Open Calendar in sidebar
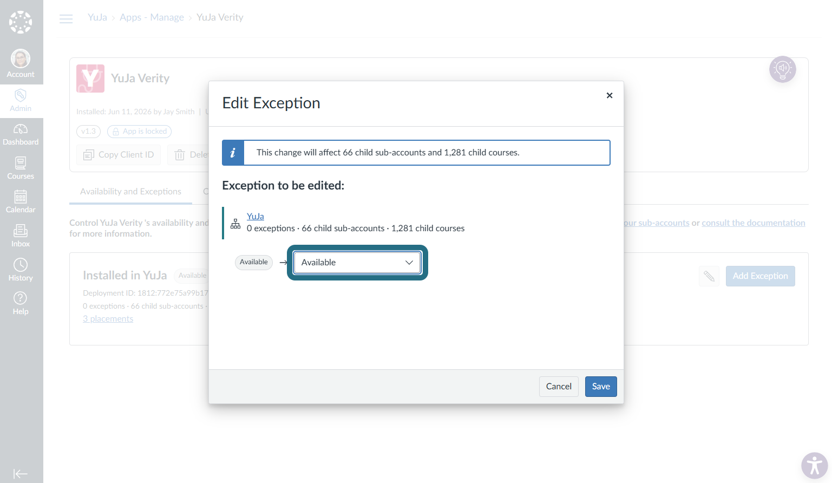This screenshot has width=832, height=483. coord(21,202)
